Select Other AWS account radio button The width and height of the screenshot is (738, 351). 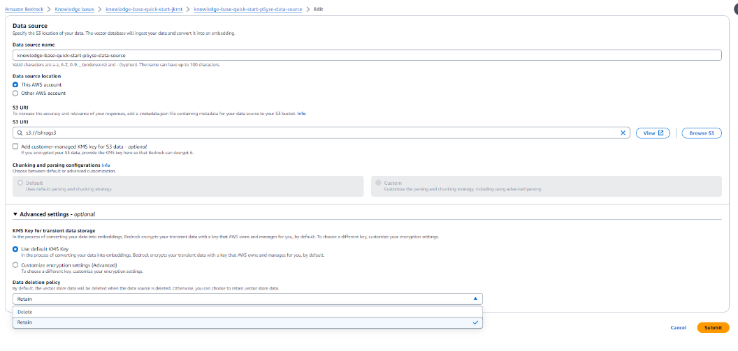click(15, 93)
